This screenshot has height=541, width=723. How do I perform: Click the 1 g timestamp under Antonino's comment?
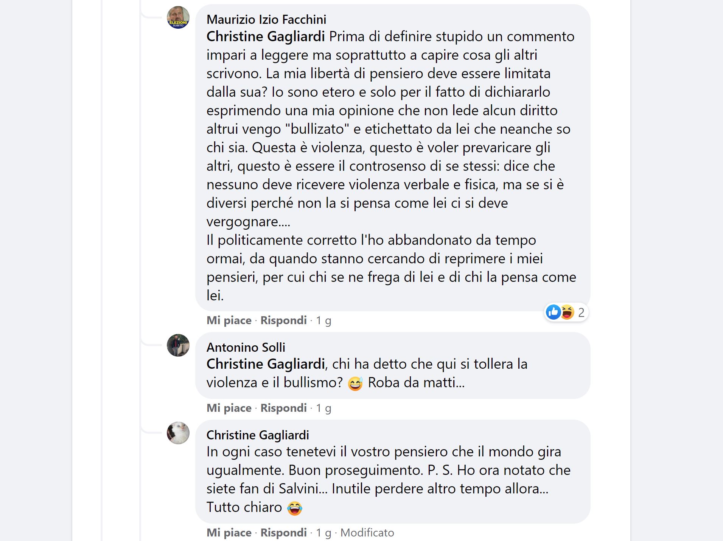click(x=323, y=408)
